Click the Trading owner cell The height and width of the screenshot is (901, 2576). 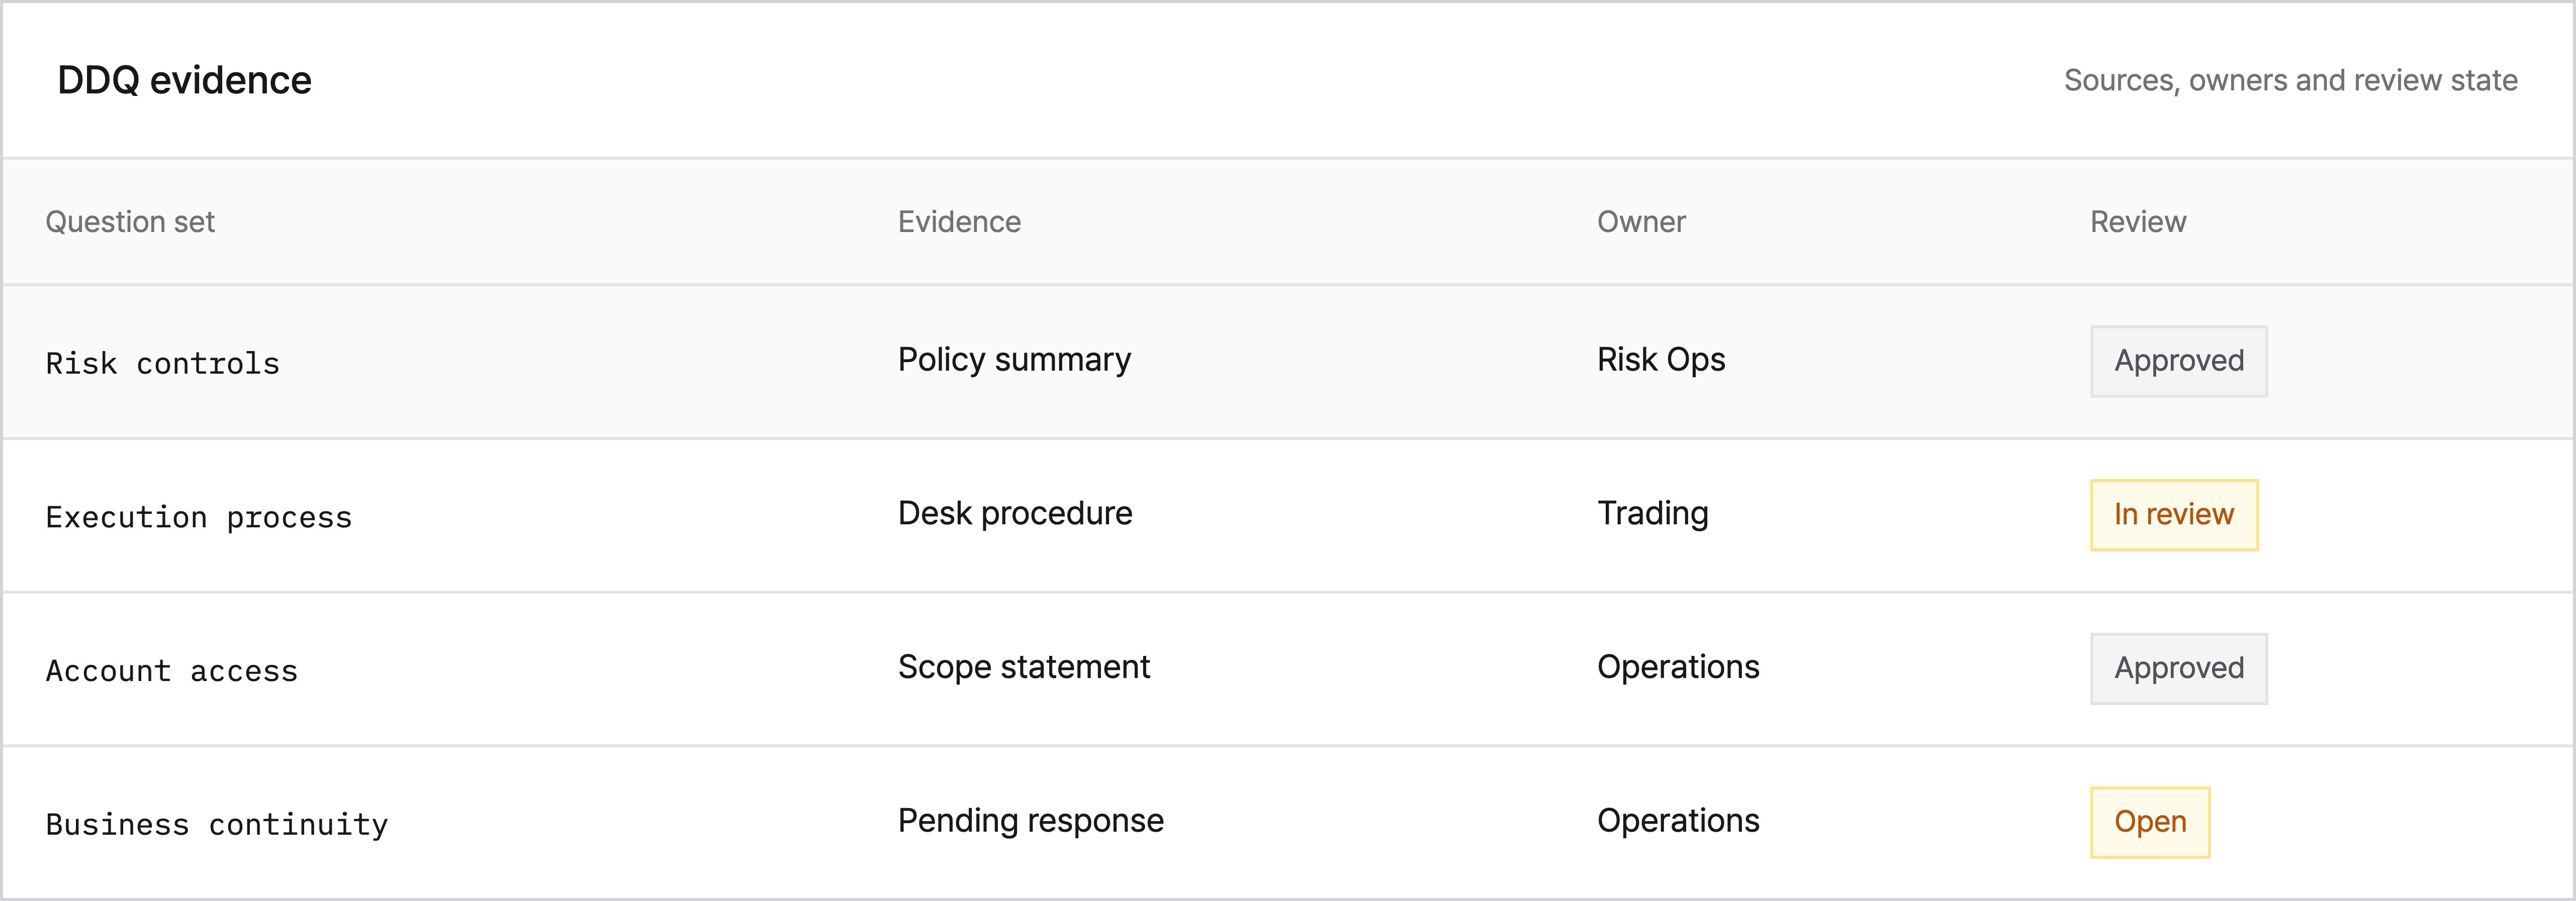click(1653, 513)
